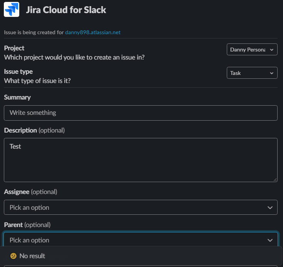Click the Assignee (optional) label
This screenshot has width=283, height=267.
[x=30, y=192]
